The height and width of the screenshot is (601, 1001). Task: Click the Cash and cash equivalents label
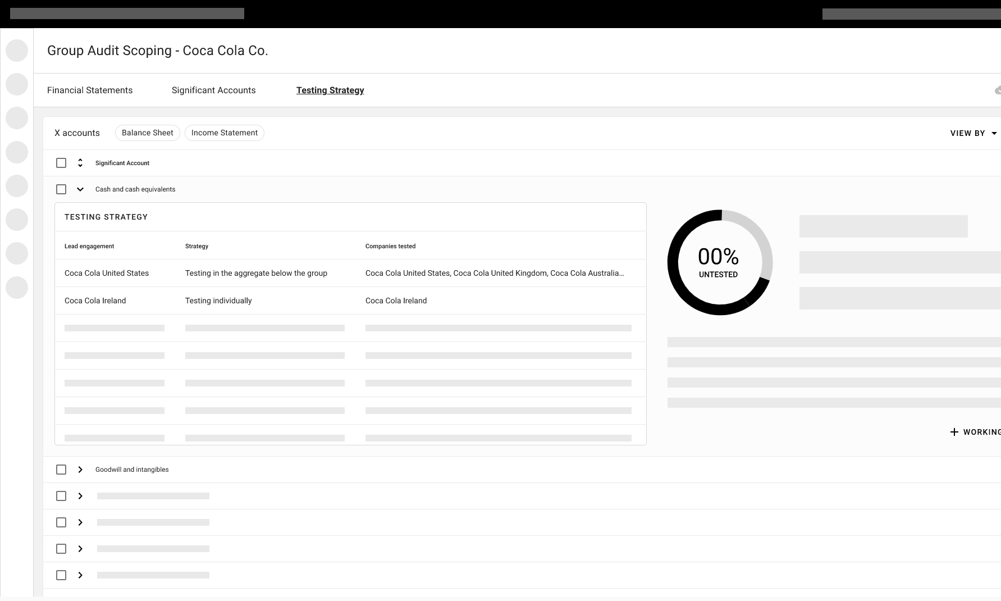point(135,189)
